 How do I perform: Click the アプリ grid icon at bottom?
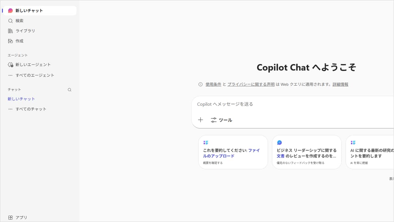tap(10, 217)
